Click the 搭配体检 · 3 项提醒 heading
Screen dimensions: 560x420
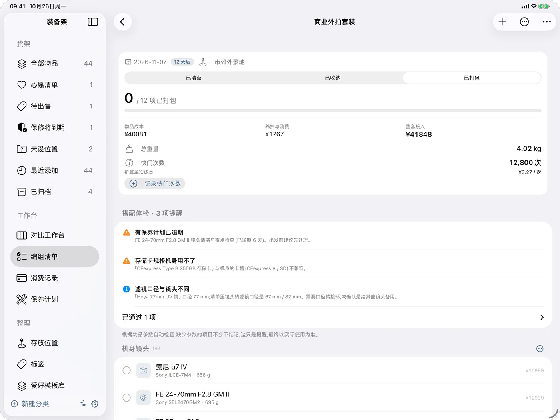pos(152,214)
